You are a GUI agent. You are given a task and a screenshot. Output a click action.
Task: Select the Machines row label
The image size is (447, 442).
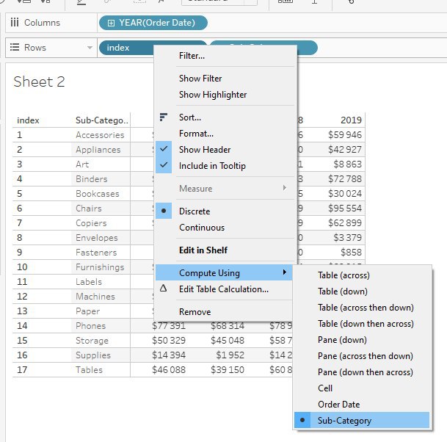point(95,297)
